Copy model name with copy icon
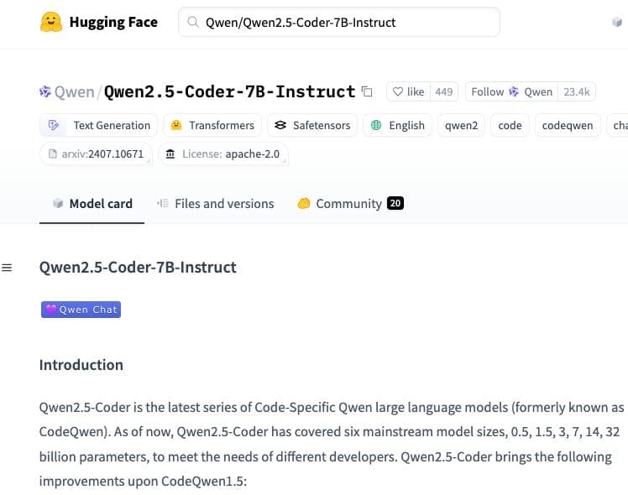Screen dimensions: 628x495 tap(366, 91)
